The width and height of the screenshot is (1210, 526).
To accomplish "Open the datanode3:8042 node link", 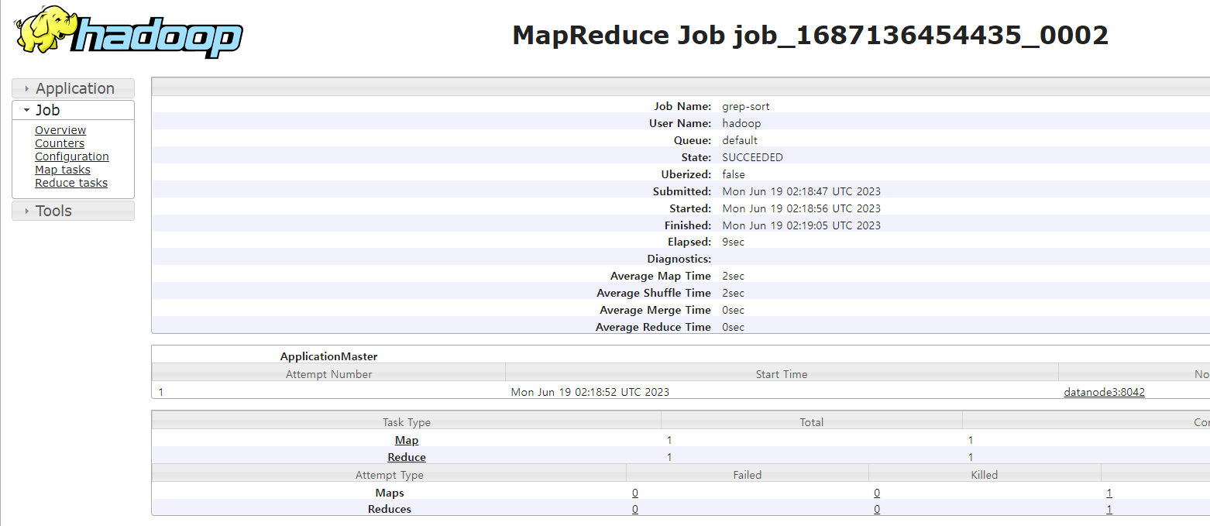I will point(1104,392).
